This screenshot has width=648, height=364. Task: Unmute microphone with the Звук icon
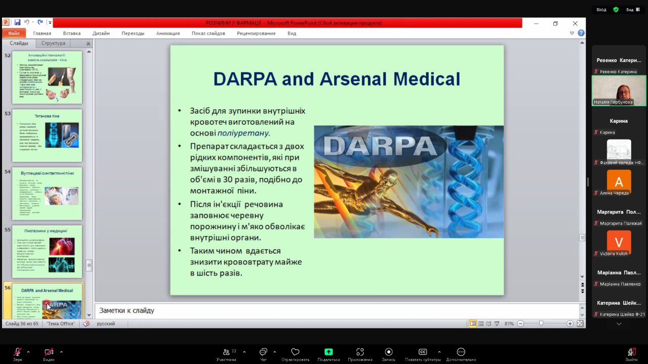tap(18, 352)
